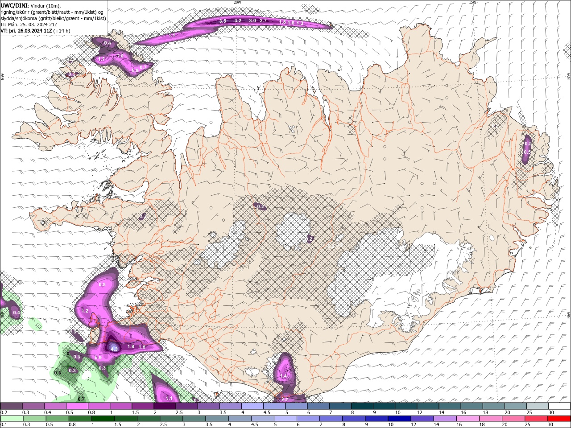
Task: Click the 'slydda/snjókoma' legend description line
Action: tap(53, 18)
